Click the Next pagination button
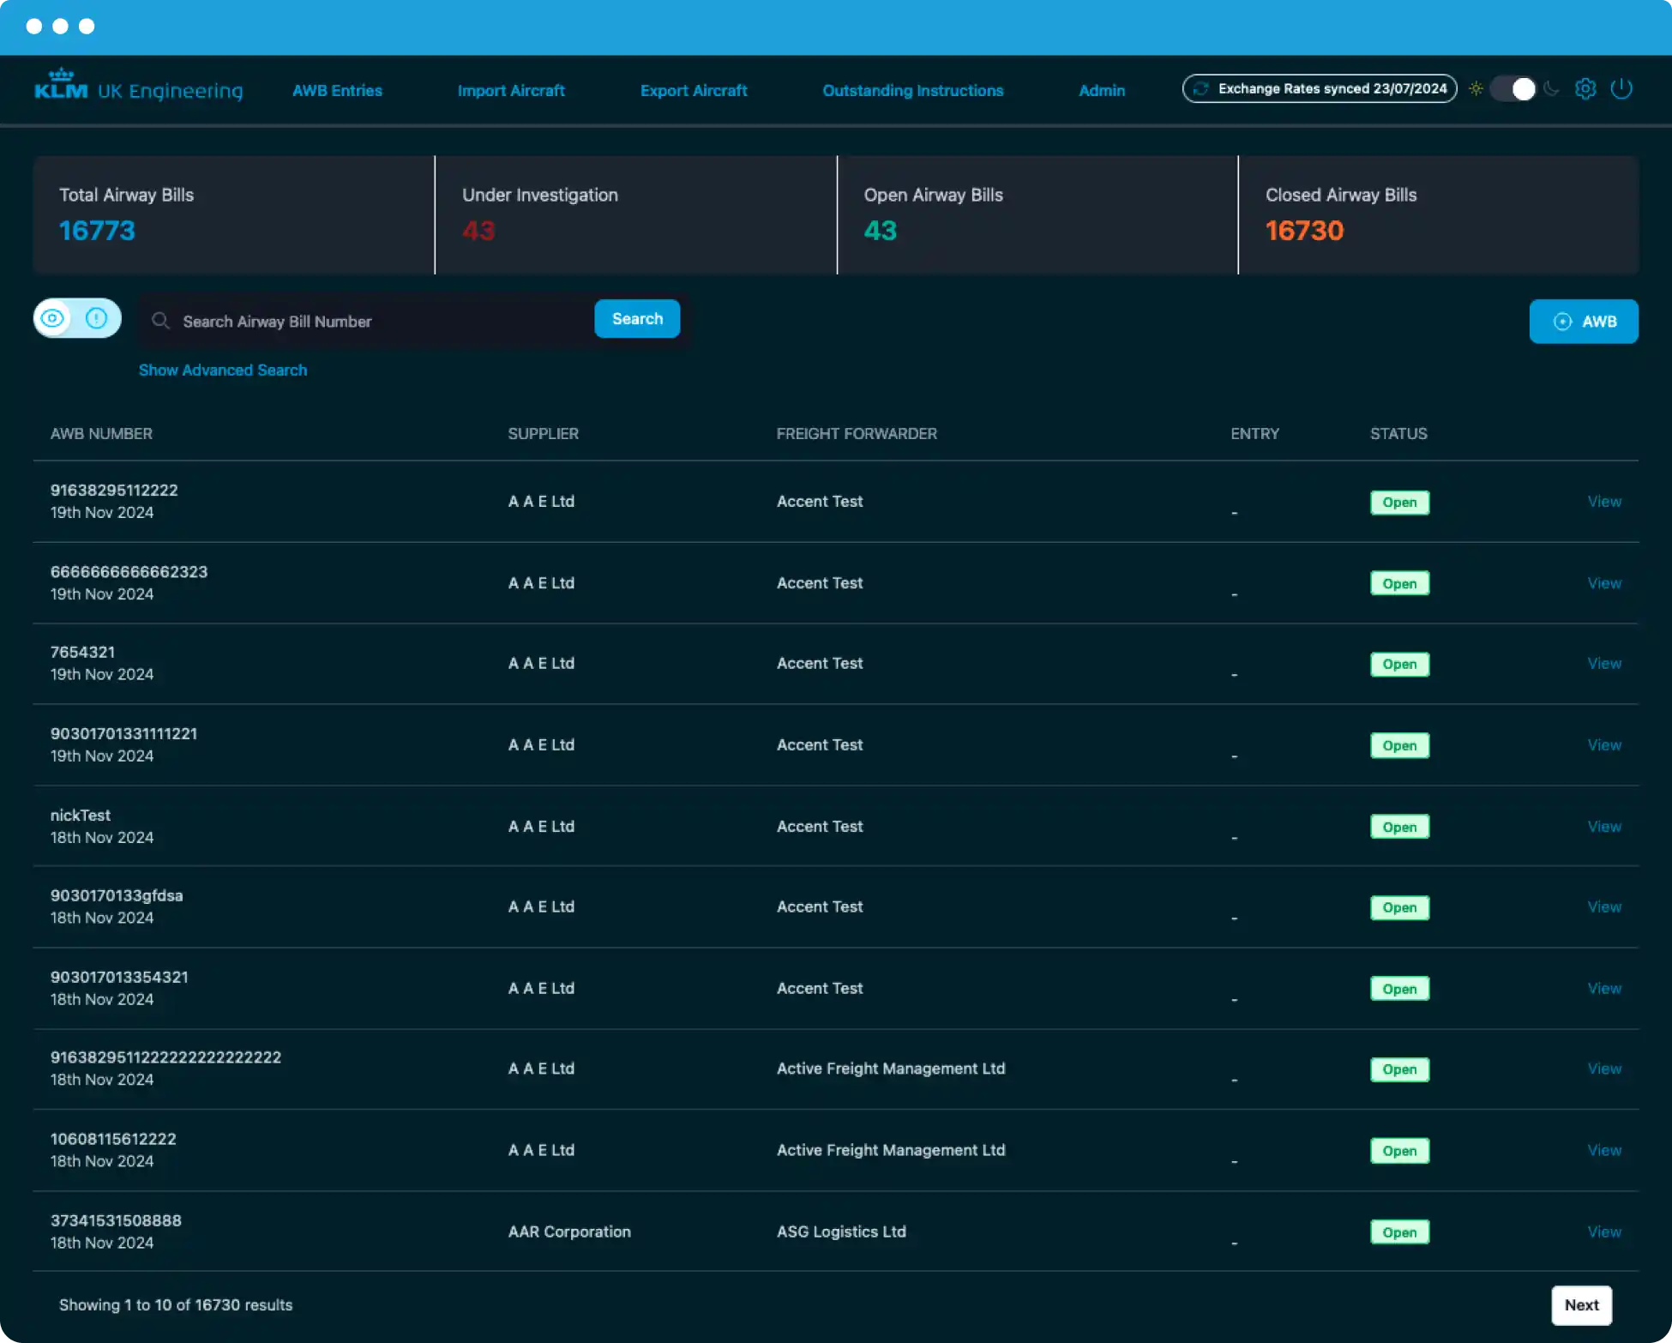The width and height of the screenshot is (1672, 1343). click(1581, 1304)
